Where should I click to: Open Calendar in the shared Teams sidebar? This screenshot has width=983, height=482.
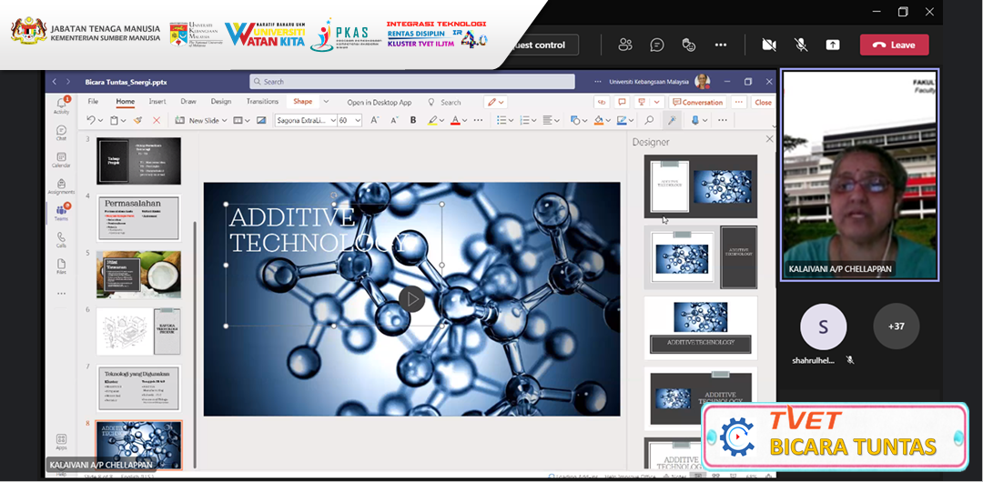click(61, 160)
